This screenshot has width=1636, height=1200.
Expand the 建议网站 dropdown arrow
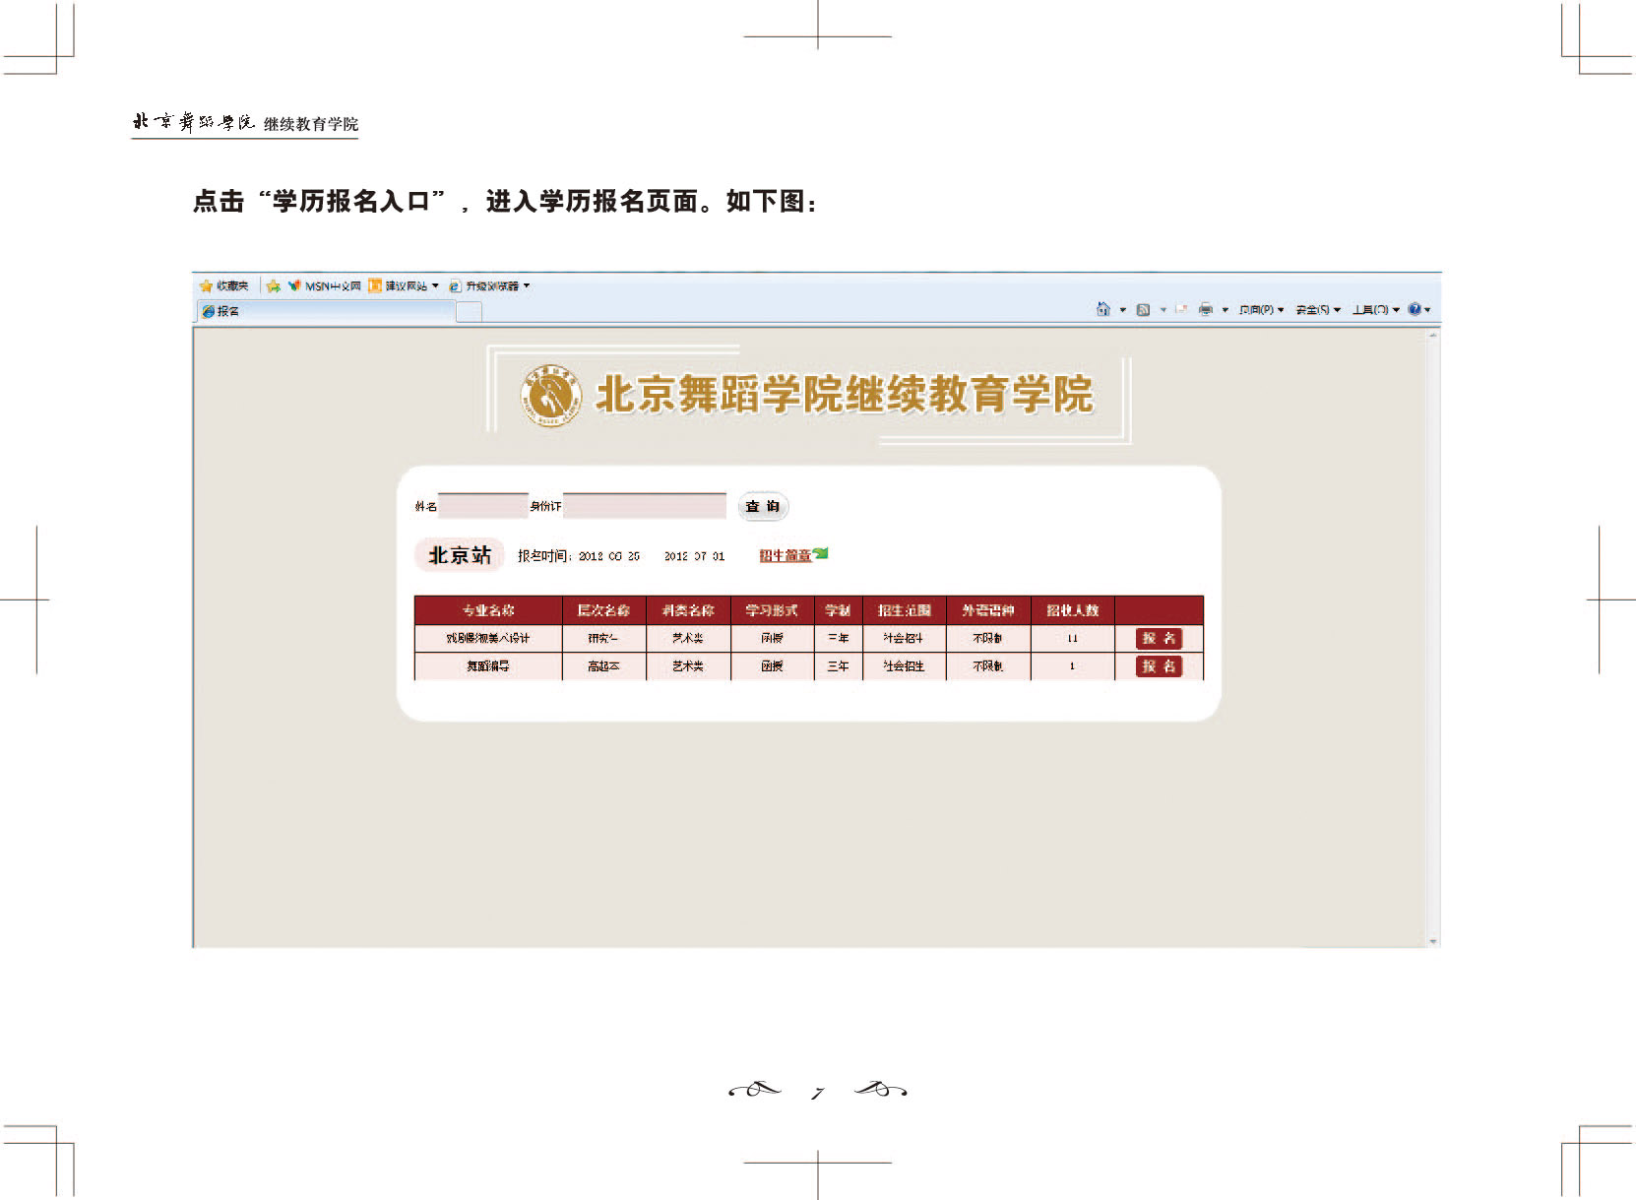[x=435, y=286]
